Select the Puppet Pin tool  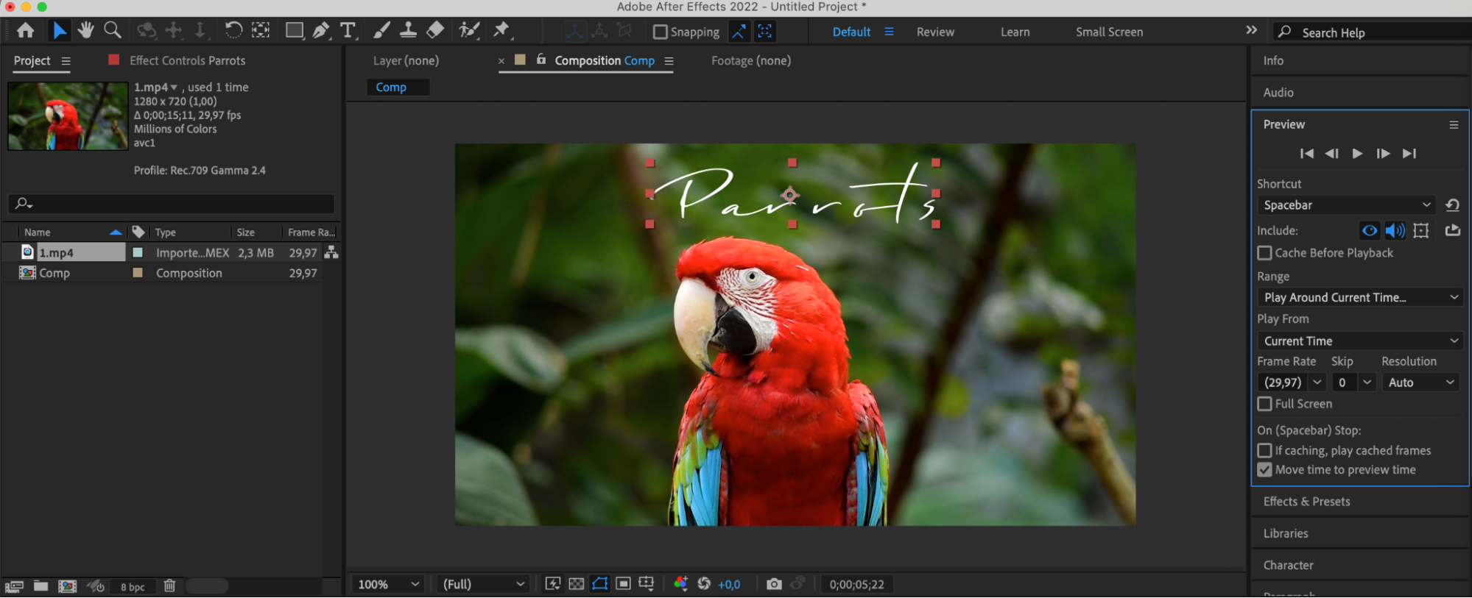click(501, 30)
